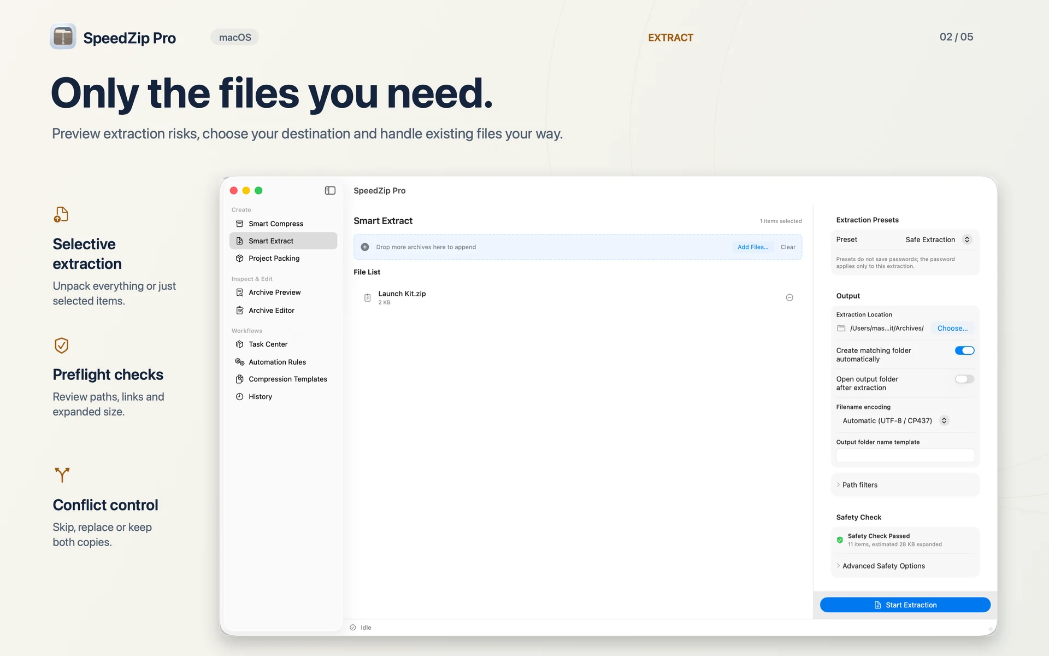This screenshot has height=656, width=1049.
Task: Click the Smart Compress archive icon
Action: click(239, 224)
